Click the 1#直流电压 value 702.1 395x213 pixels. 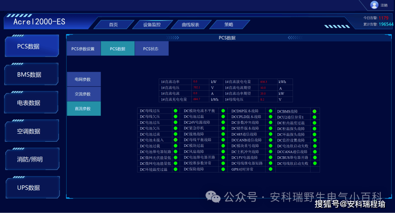[x=196, y=88]
